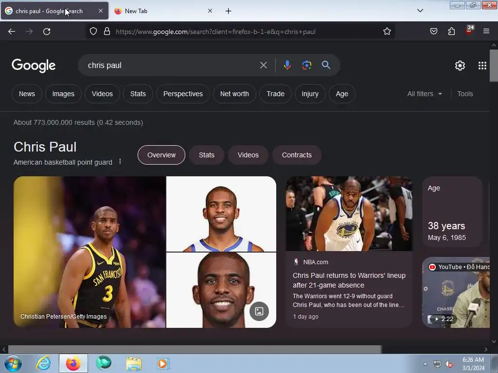Reload the page with the refresh icon
Screen dimensions: 498x373
click(47, 32)
